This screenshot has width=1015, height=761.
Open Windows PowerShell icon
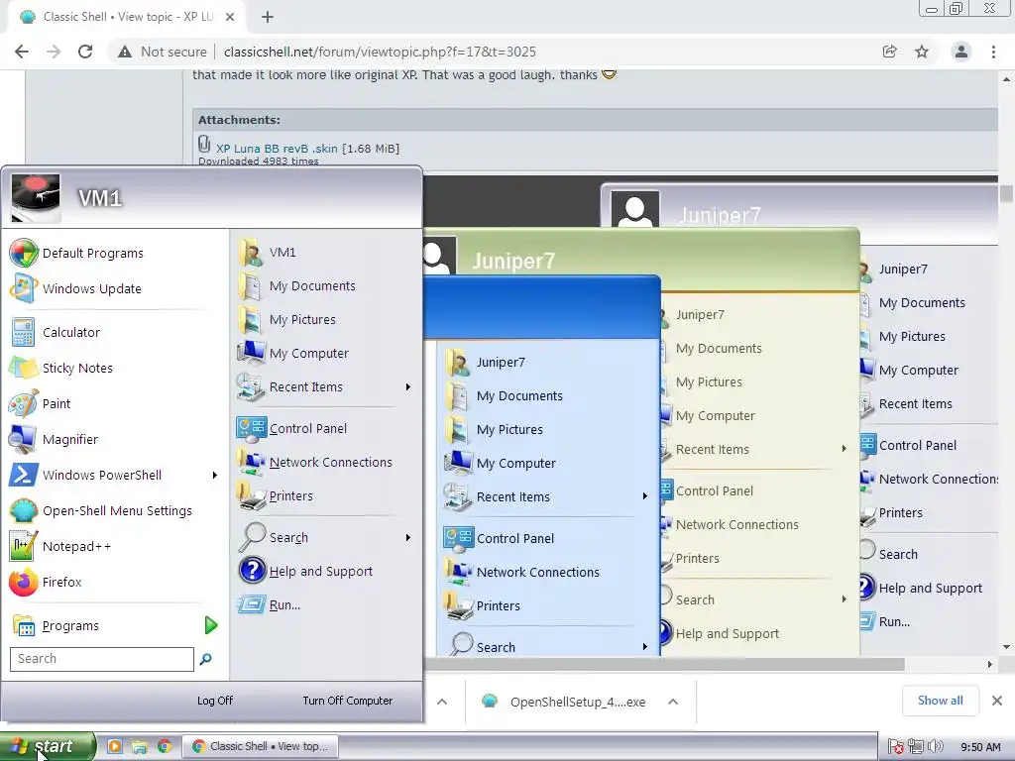24,475
